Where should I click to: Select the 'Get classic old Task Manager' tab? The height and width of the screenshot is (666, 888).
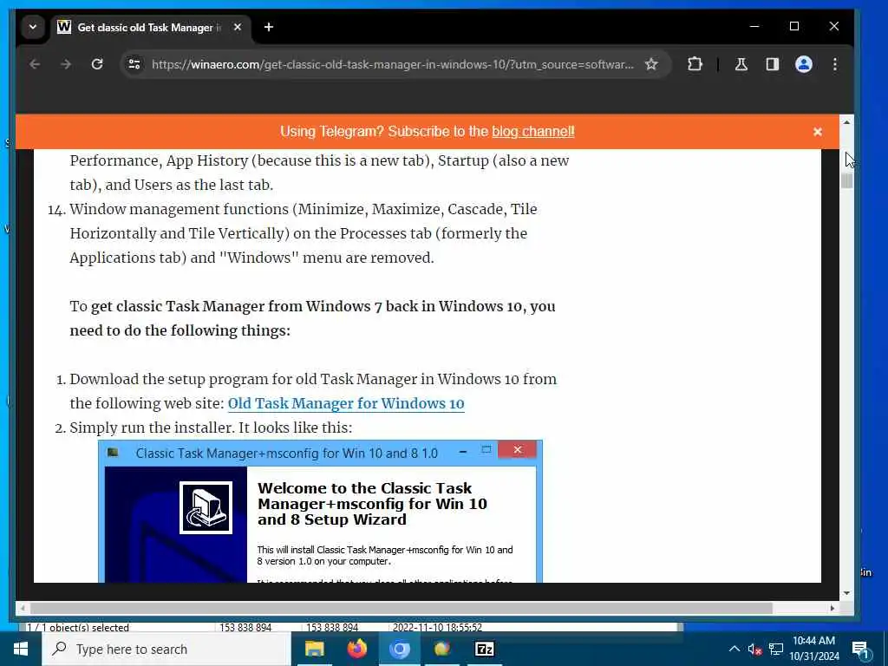point(148,27)
